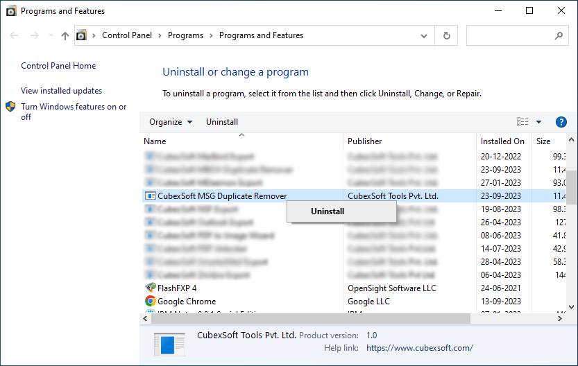Screen dimensions: 578x366
Task: Select Programs in the address breadcrumb
Action: click(x=185, y=35)
